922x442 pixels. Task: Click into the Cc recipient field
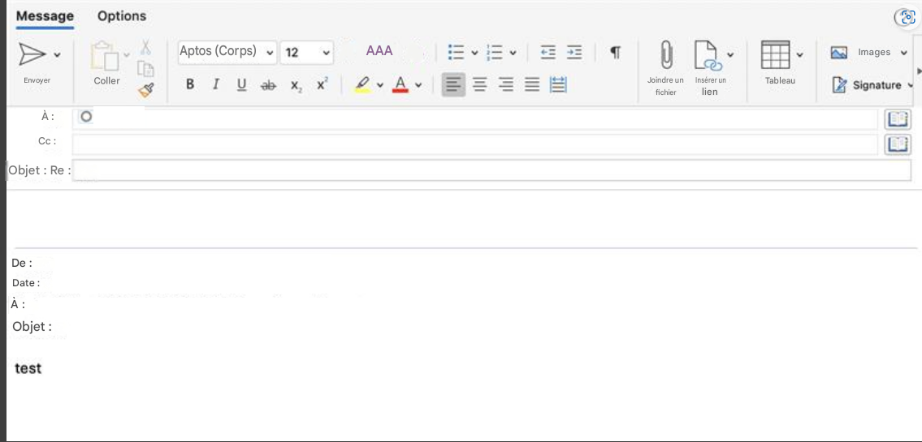click(x=474, y=144)
